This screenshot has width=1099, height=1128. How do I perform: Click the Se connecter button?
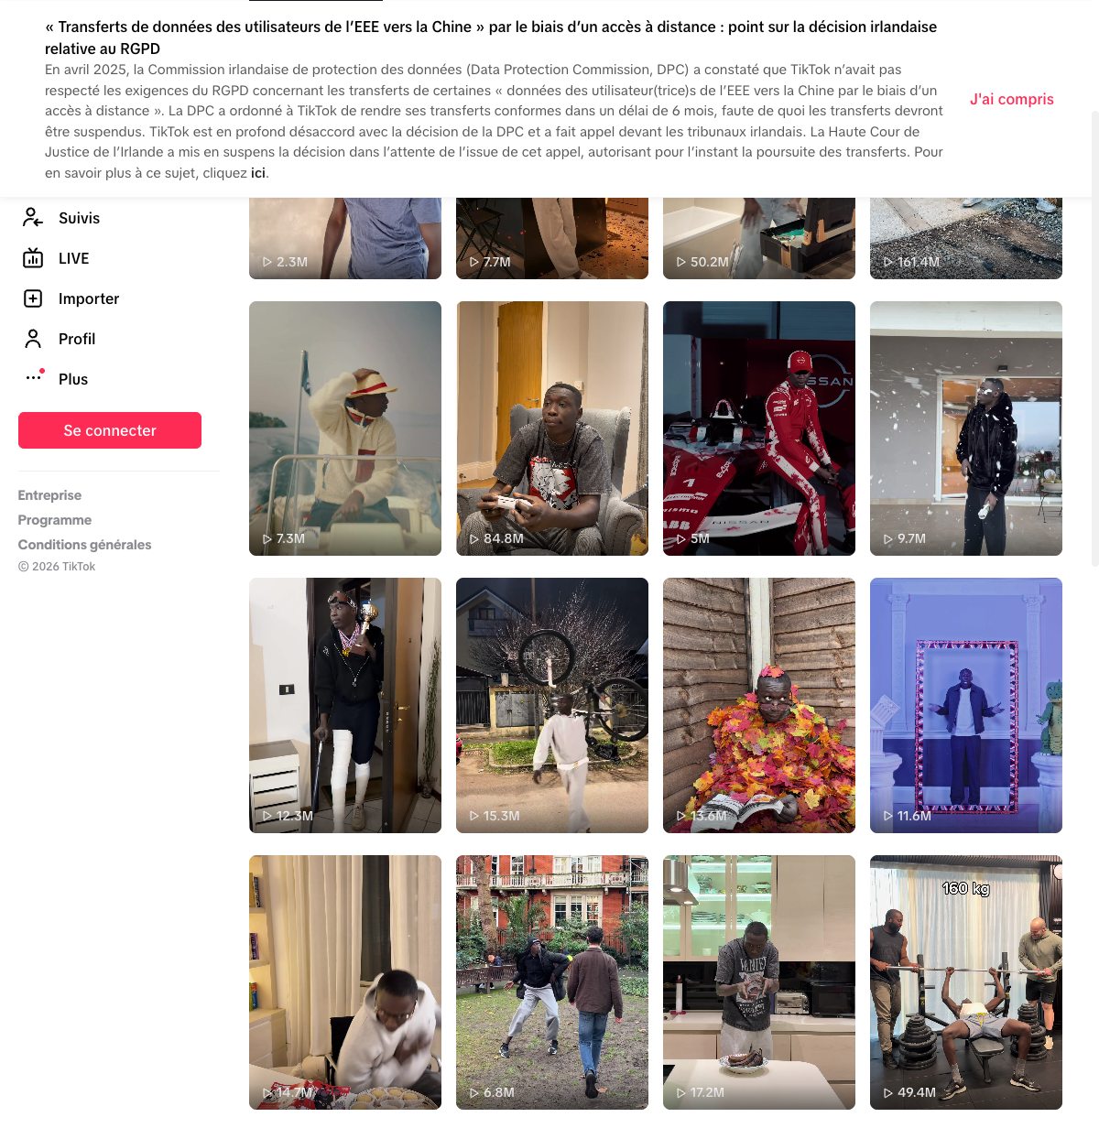click(110, 430)
